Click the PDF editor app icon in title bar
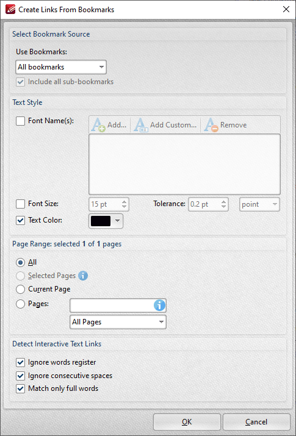The width and height of the screenshot is (296, 436). (x=10, y=10)
